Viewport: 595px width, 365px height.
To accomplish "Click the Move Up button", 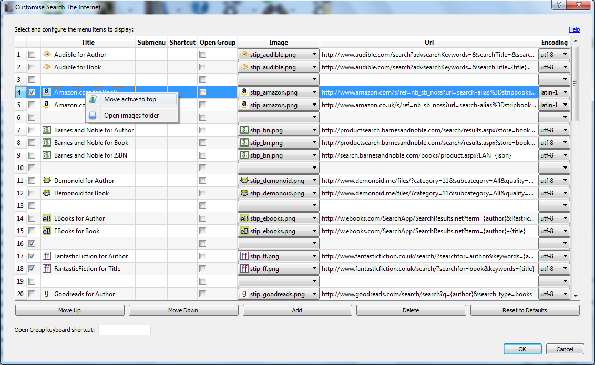I will tap(70, 310).
